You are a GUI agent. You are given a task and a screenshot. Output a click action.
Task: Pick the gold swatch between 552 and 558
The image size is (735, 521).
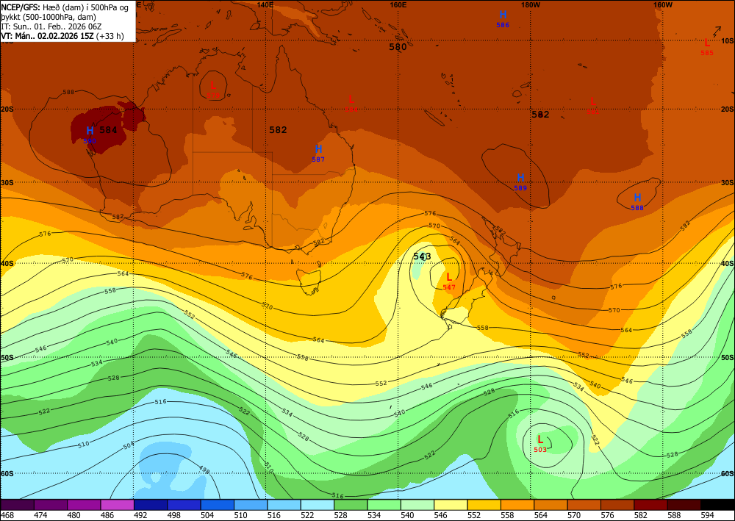484,505
